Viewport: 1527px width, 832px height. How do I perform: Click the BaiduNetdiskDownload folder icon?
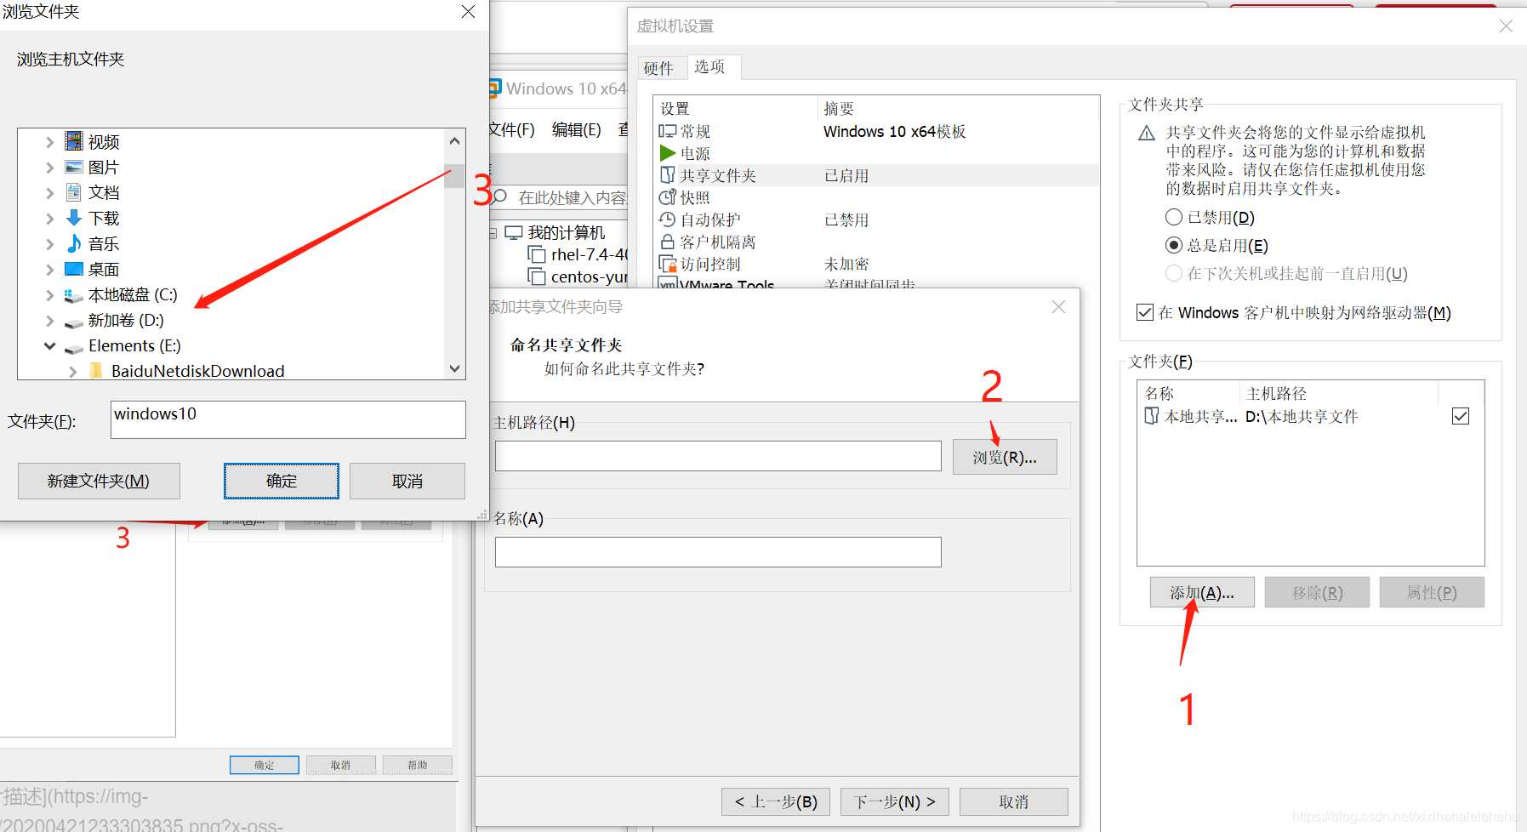tap(96, 371)
